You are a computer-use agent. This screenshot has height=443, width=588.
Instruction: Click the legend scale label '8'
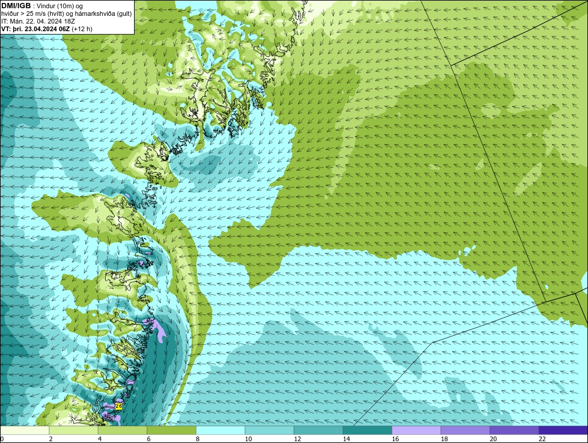(x=198, y=439)
